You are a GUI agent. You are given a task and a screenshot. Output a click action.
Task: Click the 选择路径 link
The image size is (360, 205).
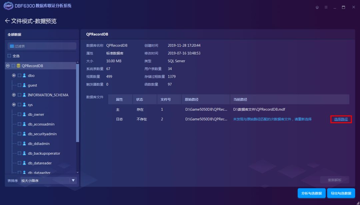[341, 119]
